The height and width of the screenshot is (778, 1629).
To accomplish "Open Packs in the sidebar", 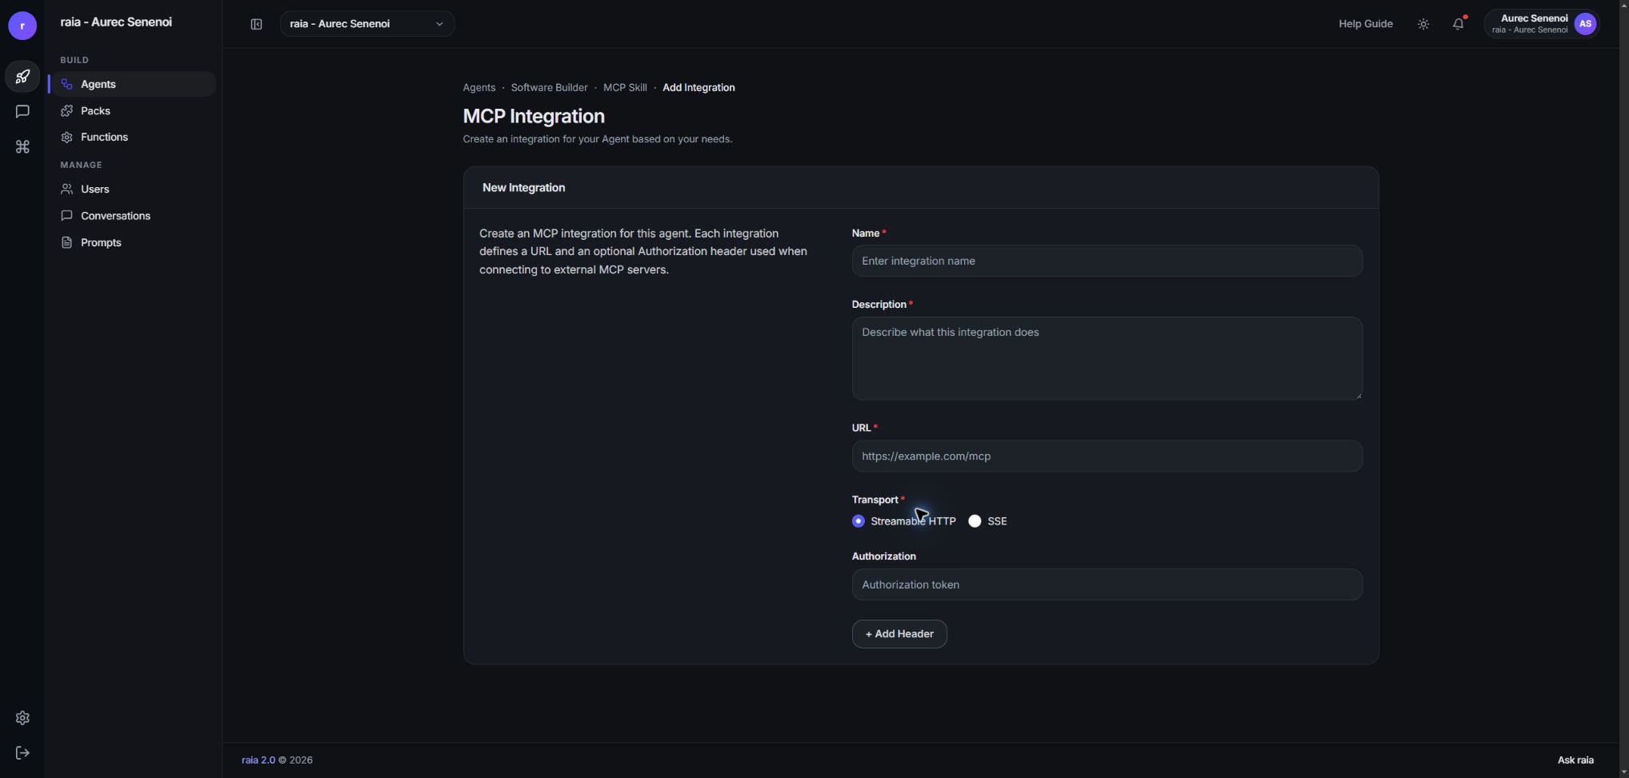I will click(x=133, y=110).
